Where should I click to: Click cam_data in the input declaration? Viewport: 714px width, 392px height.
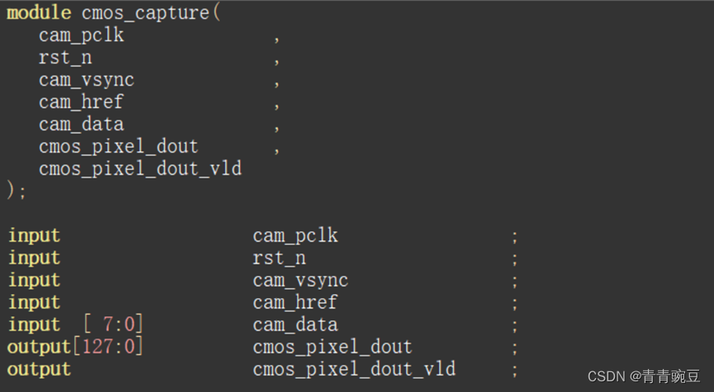pos(295,324)
